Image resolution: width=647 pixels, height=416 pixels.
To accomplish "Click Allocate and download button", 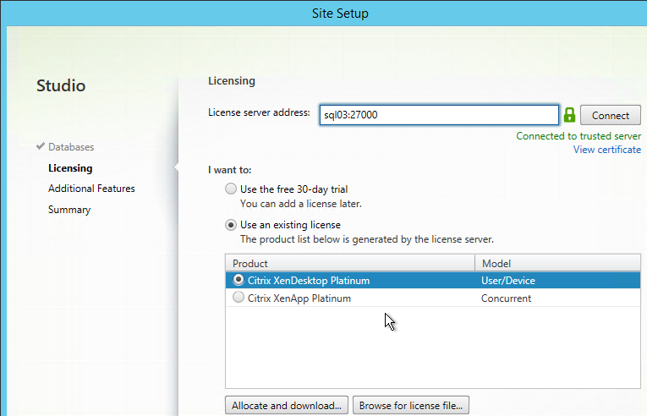I will tap(287, 405).
